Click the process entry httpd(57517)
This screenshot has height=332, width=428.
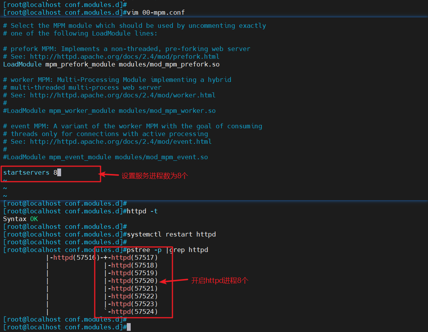(135, 257)
